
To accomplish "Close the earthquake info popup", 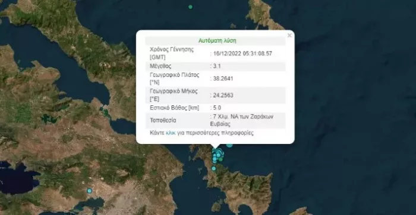I will point(289,35).
